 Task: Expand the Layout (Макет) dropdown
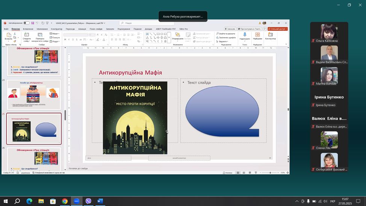coord(55,33)
